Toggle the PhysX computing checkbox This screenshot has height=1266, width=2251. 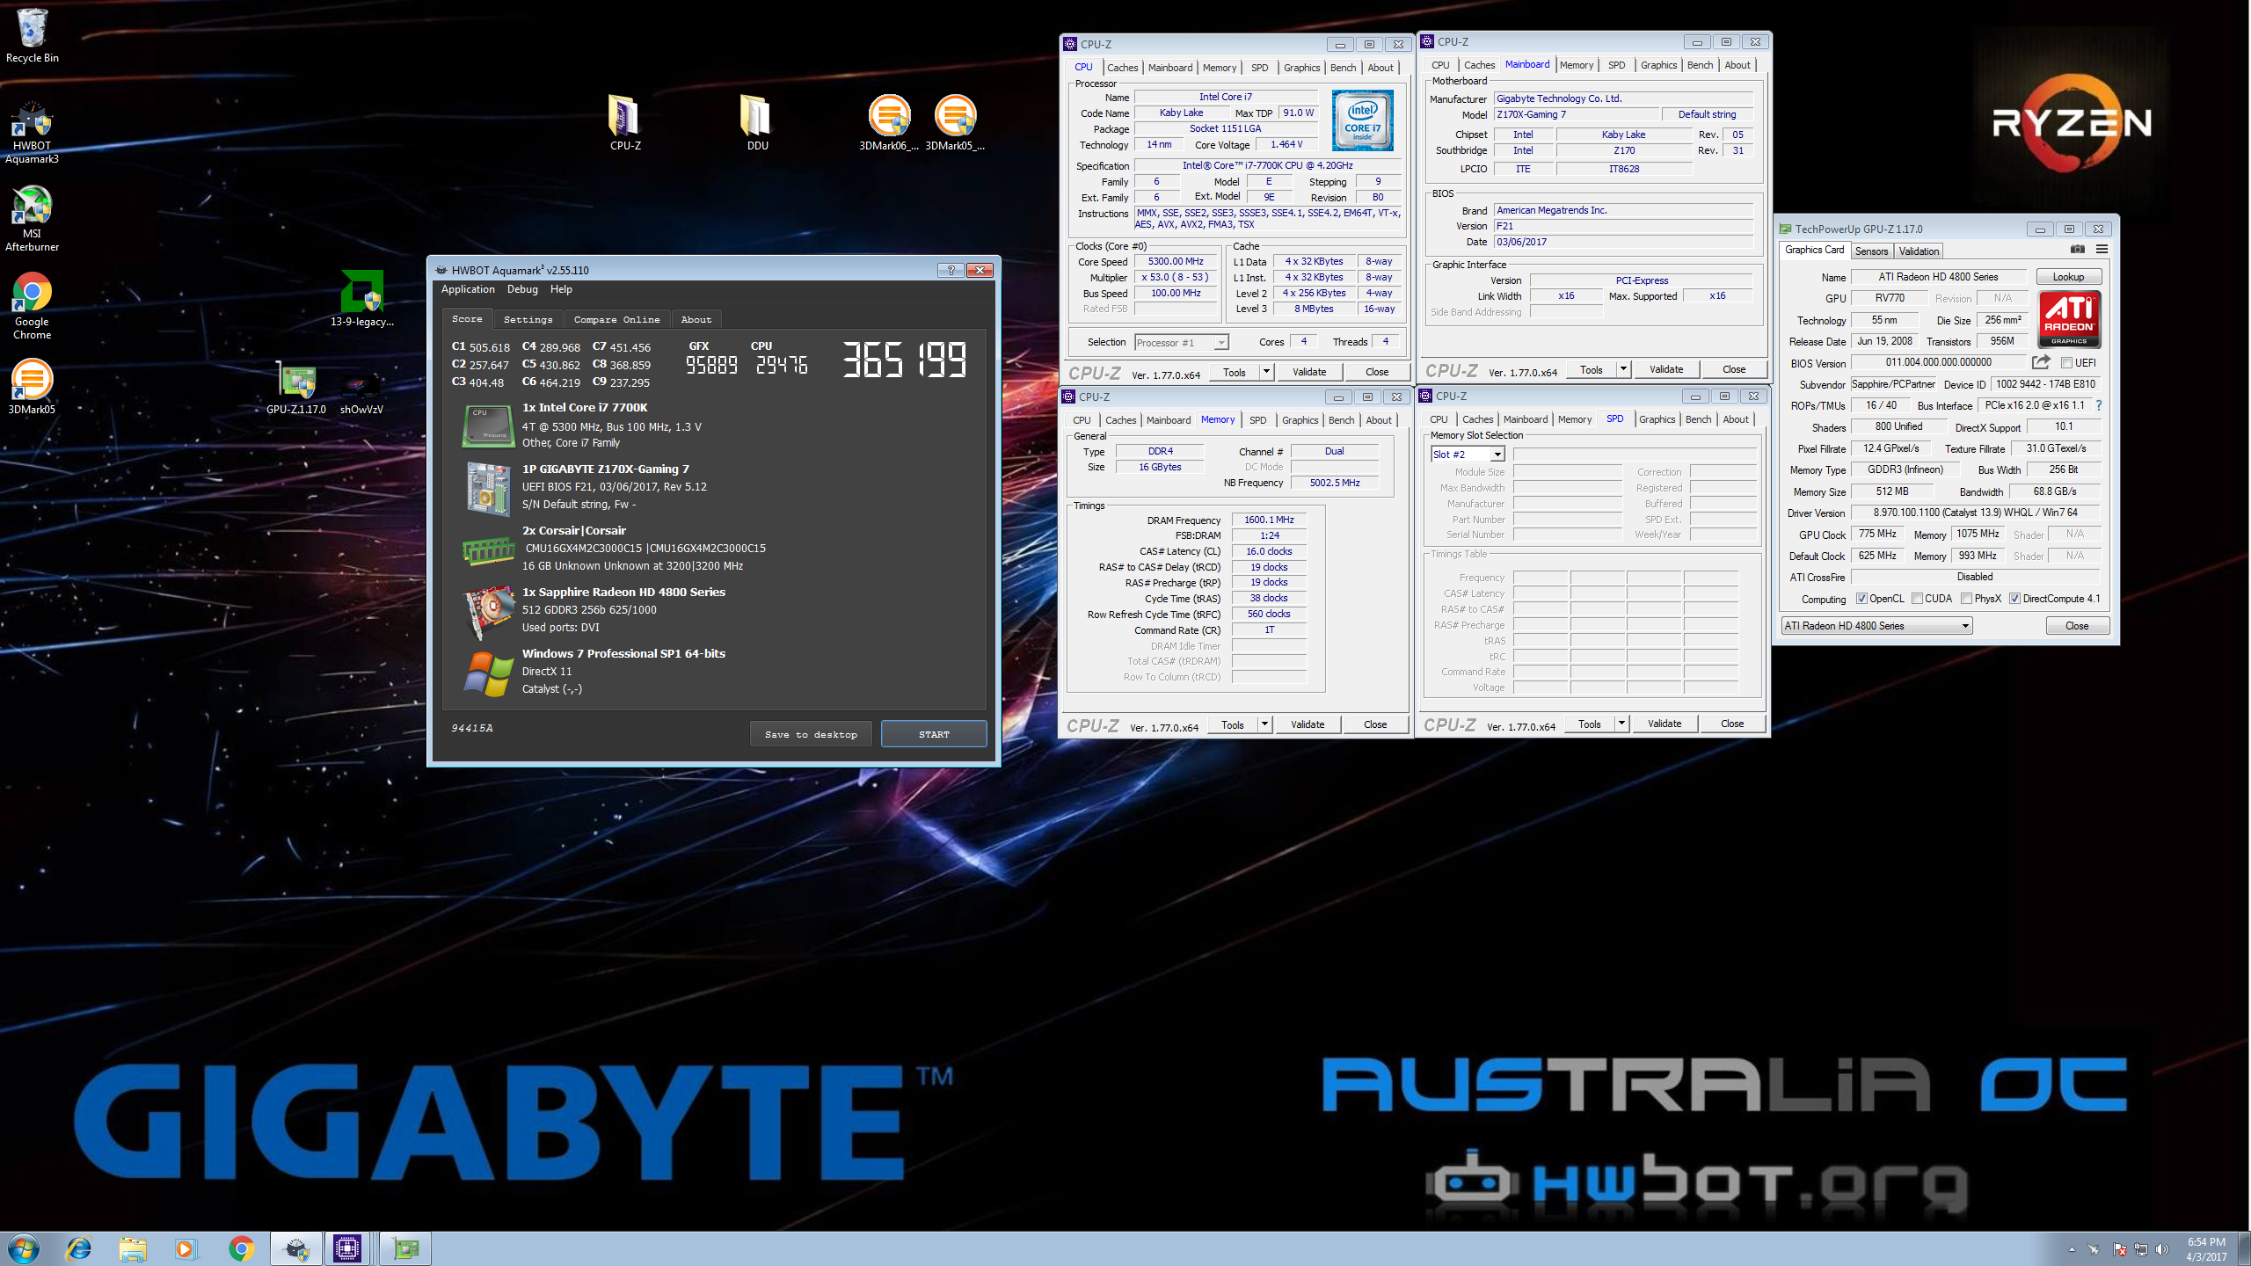tap(1966, 599)
